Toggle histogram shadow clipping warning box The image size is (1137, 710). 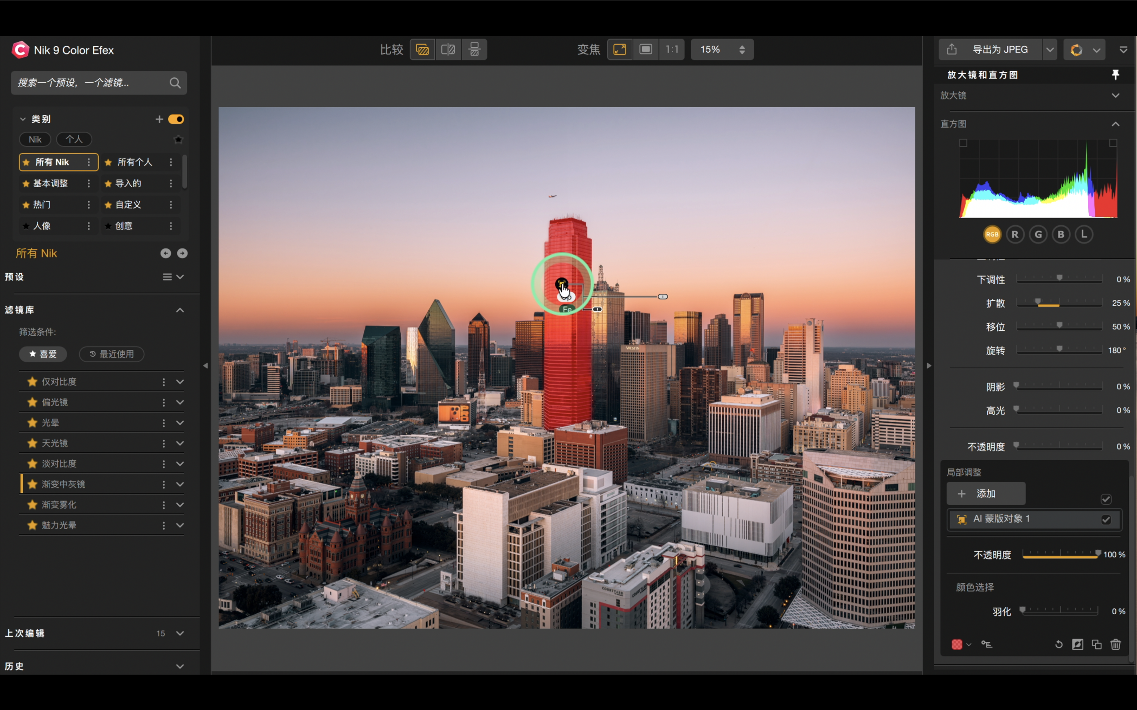(x=963, y=143)
